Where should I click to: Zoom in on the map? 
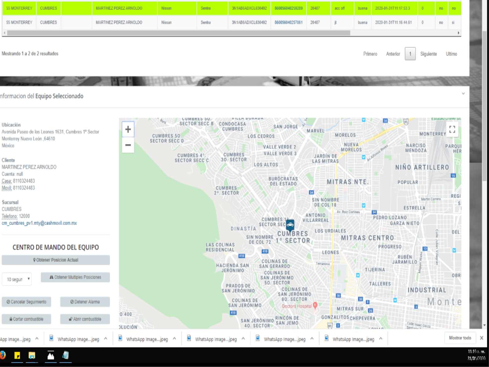click(128, 129)
